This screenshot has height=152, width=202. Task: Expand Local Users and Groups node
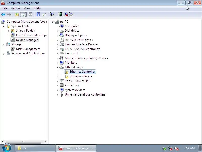click(x=8, y=35)
